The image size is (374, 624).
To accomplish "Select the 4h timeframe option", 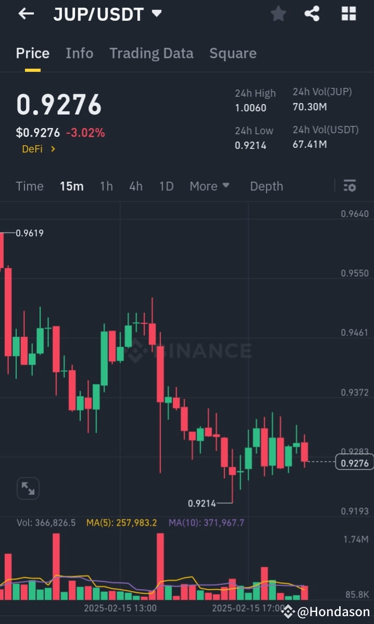I will 136,186.
